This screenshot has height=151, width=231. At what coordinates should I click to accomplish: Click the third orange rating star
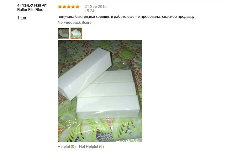[69, 7]
